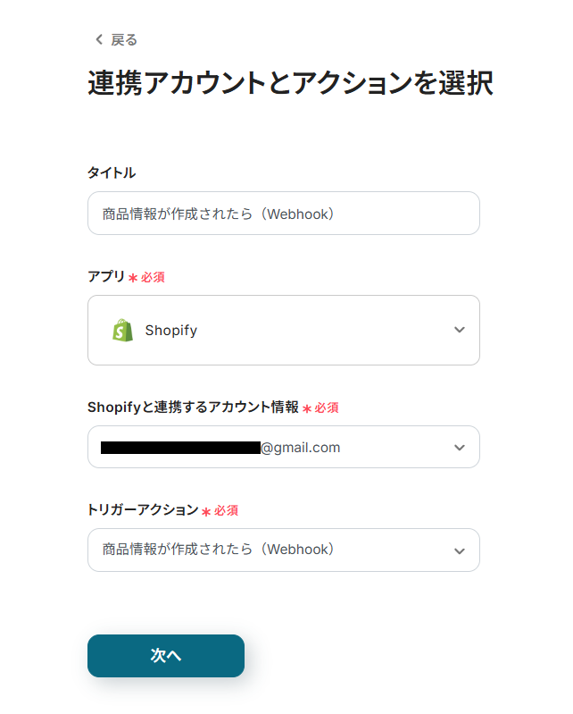Expand the トリガーアクション dropdown chevron

459,550
